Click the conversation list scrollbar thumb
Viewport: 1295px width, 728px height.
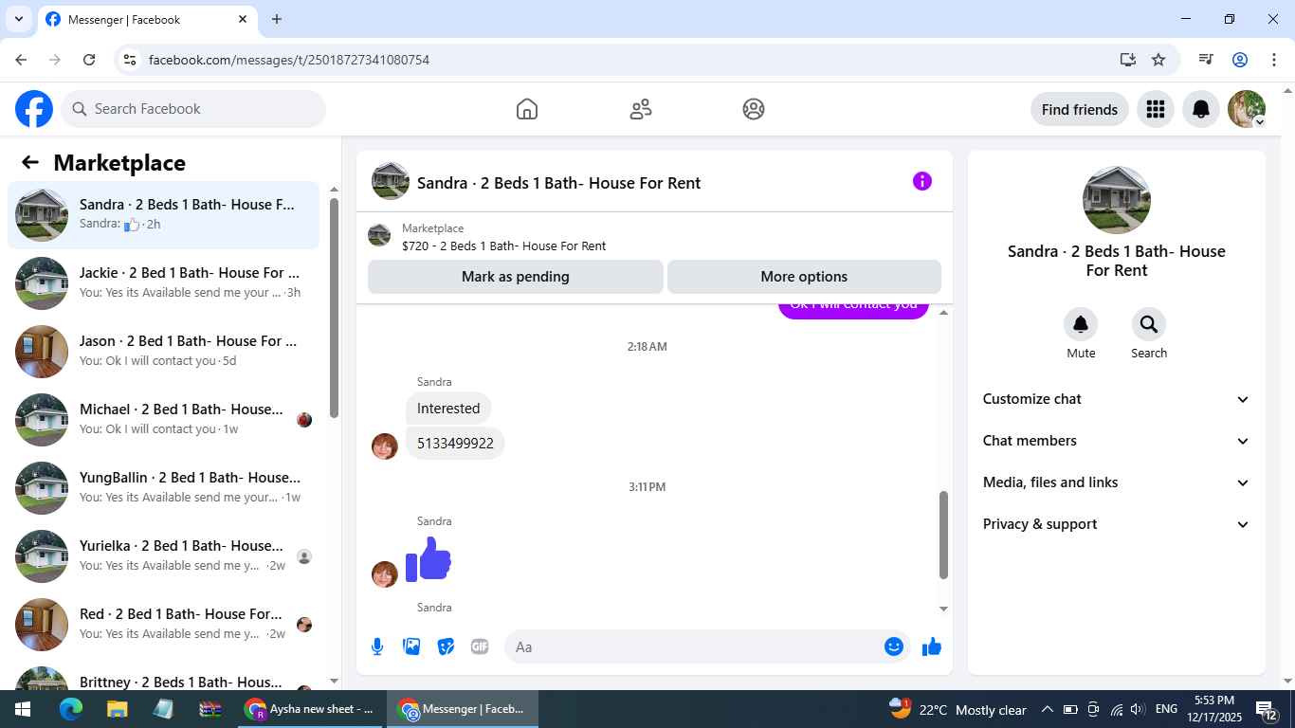tap(334, 307)
